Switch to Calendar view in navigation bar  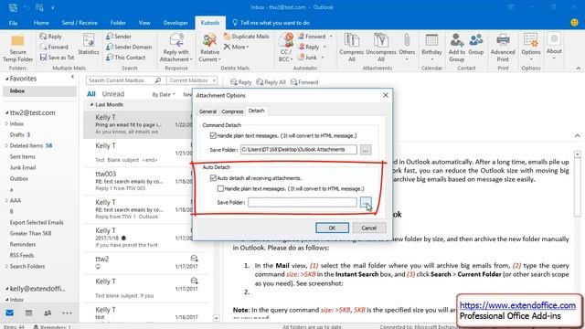(28, 313)
